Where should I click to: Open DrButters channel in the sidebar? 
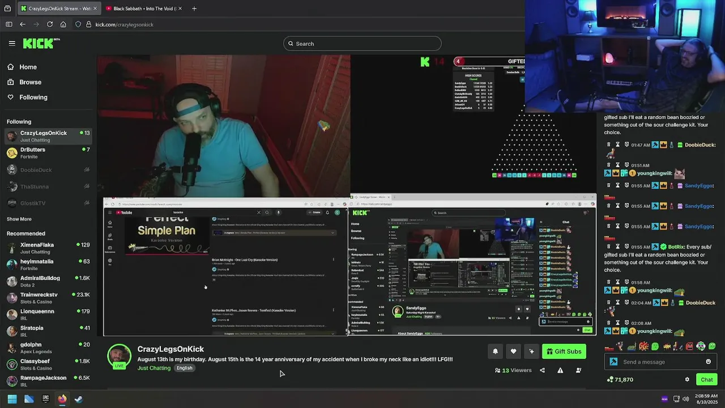click(48, 153)
